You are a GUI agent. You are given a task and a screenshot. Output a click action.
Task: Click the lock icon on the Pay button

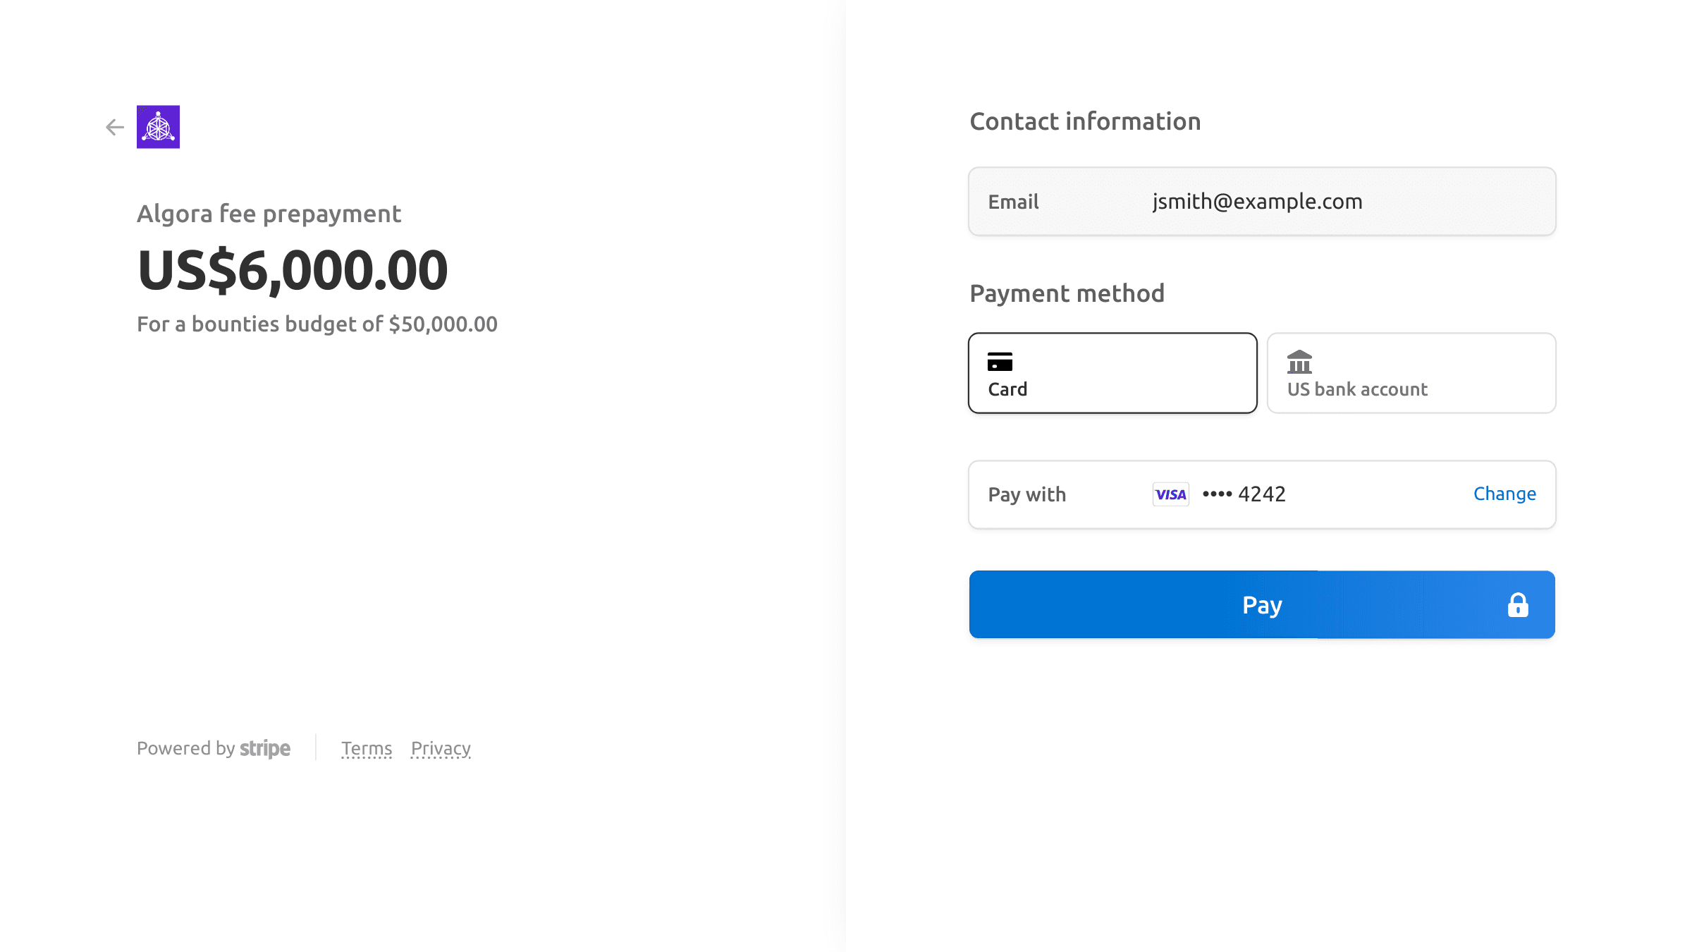point(1518,605)
